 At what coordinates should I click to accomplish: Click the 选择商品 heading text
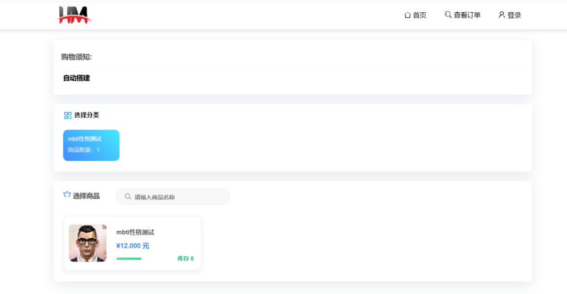point(86,196)
